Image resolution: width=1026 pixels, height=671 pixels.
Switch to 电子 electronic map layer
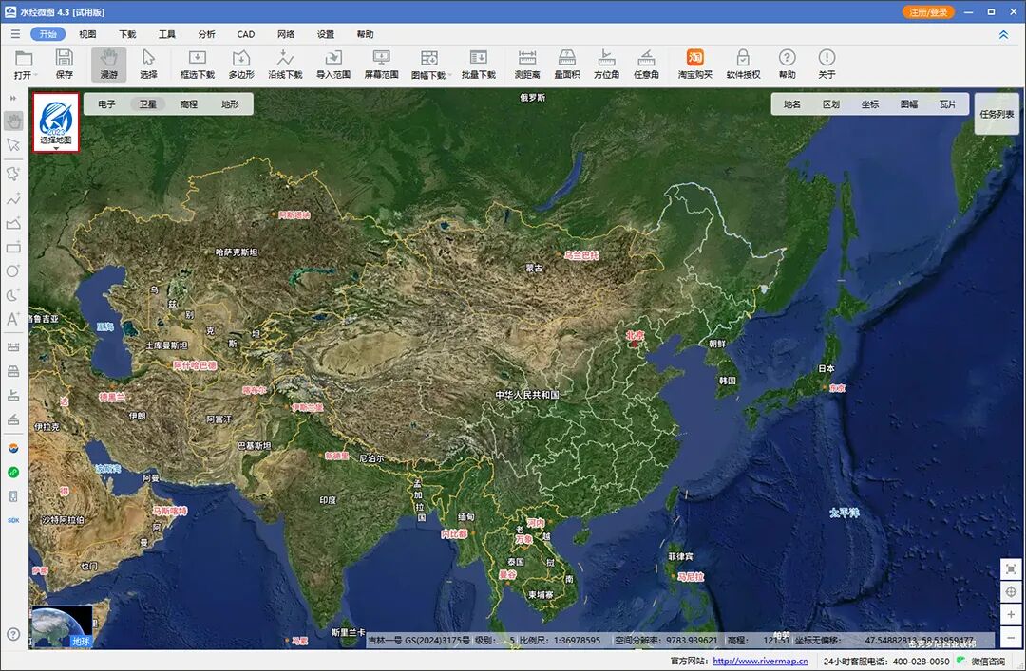pyautogui.click(x=106, y=104)
